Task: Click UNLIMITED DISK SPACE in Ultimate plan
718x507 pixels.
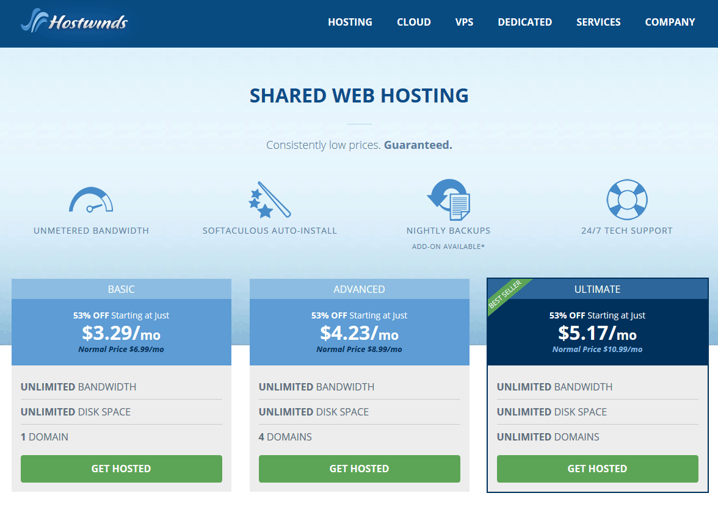Action: pos(552,412)
